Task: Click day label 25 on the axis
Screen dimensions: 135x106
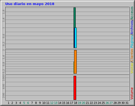Action: pyautogui.click(x=103, y=103)
